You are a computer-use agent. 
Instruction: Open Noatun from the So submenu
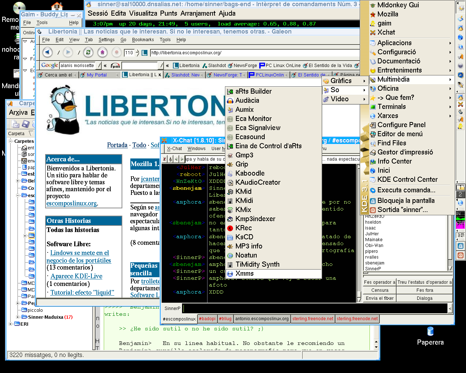coord(273,255)
